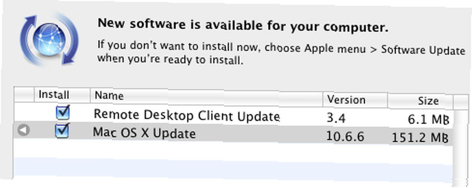Click version 10.6.6 of Mac OS X Update
This screenshot has width=472, height=188.
tap(346, 137)
